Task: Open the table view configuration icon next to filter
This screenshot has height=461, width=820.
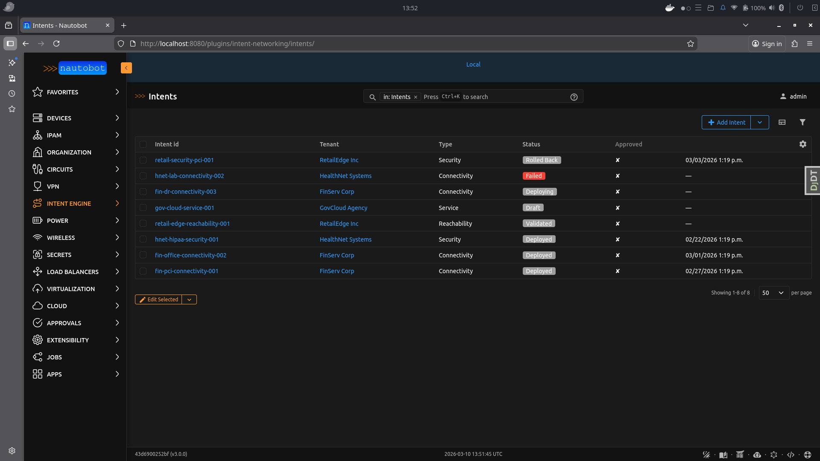Action: 782,122
